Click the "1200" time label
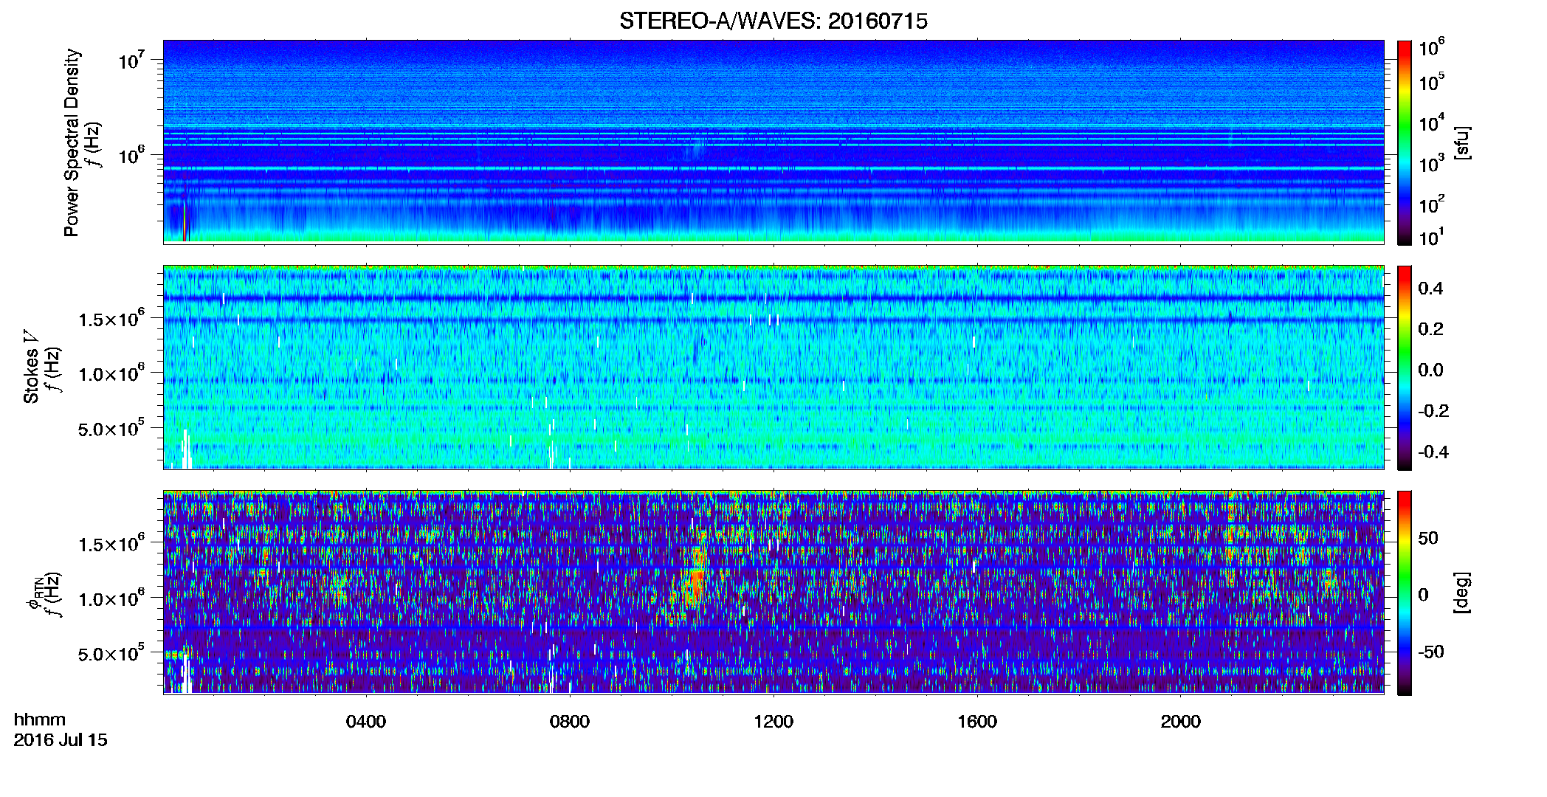1547x797 pixels. pos(773,722)
